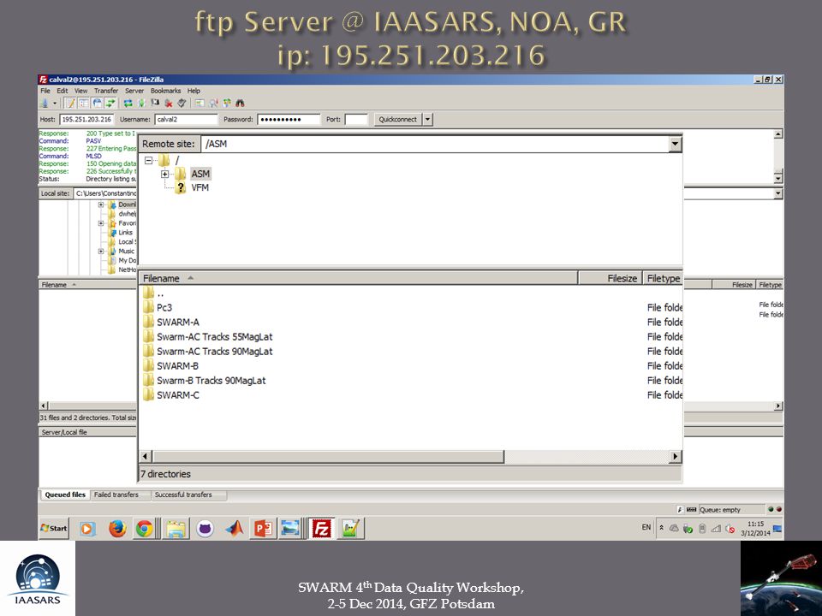Sort remote list by Filesize header
The width and height of the screenshot is (822, 616).
[610, 278]
